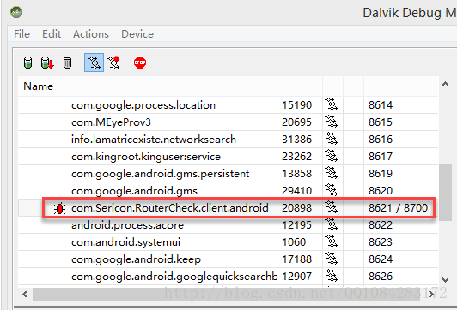
Task: Click the vertical scrollbar up arrow
Action: click(x=445, y=84)
